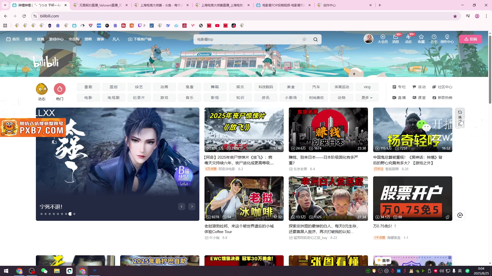Play the 非洲白人贫民窟 video thumbnail
492x276 pixels.
click(x=328, y=198)
